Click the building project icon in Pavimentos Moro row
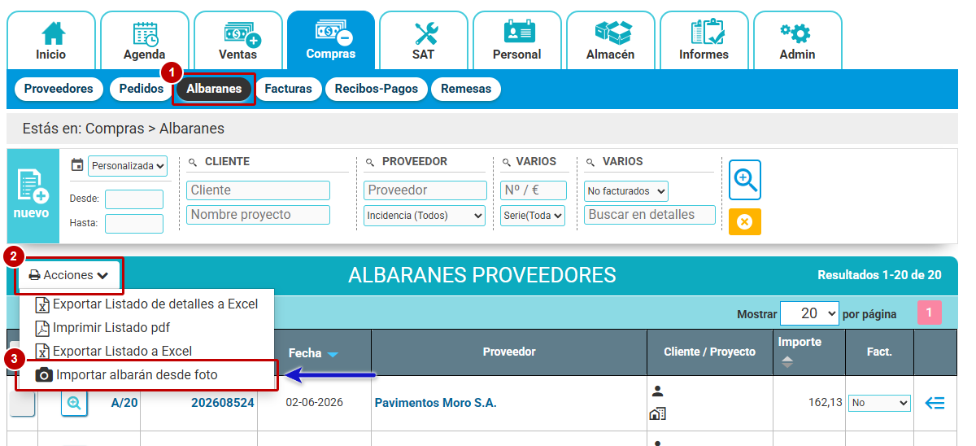This screenshot has height=446, width=976. coord(657,414)
